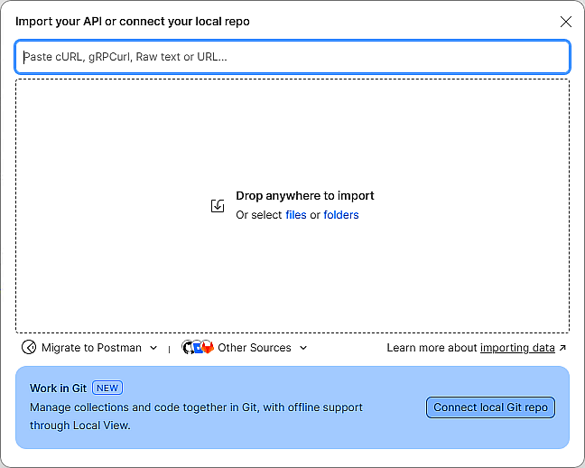
Task: Close the import dialog
Action: click(566, 22)
